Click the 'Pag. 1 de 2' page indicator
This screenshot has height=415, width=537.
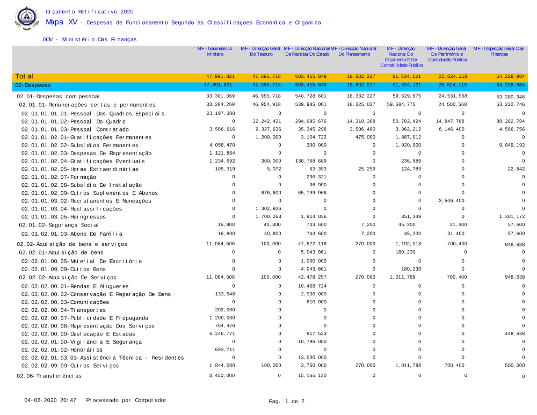[287, 401]
